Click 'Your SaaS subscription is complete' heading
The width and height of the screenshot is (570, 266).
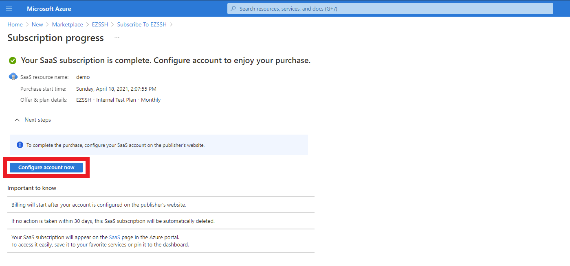point(165,60)
